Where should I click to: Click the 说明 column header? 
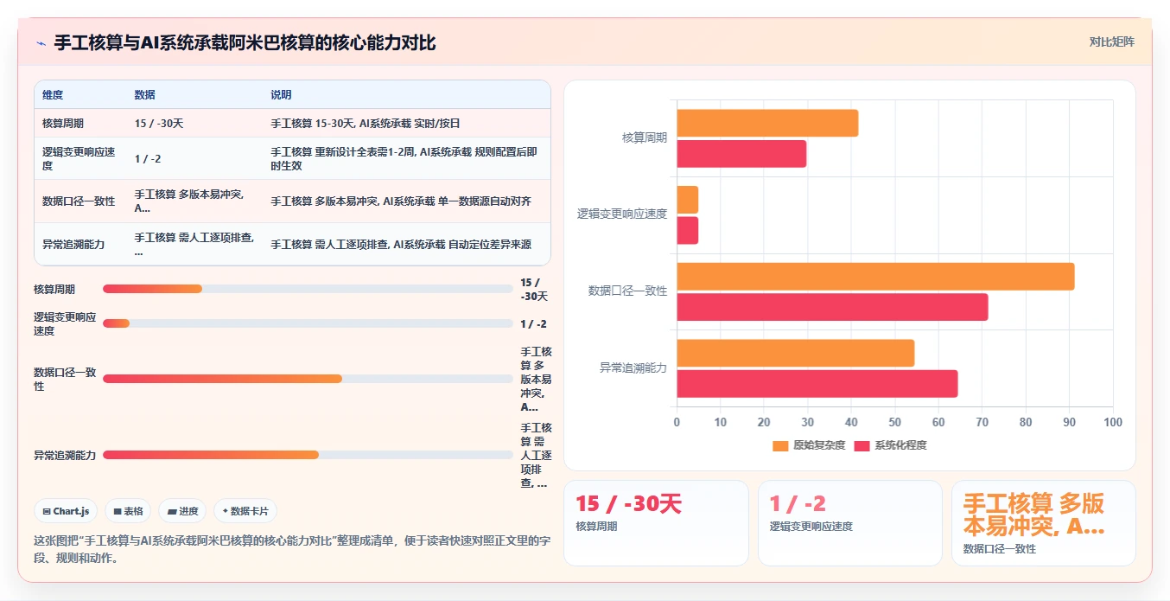coord(281,94)
